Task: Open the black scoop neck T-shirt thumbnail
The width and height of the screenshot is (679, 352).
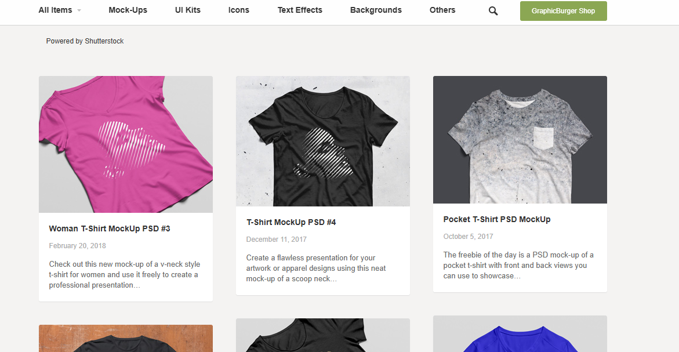Action: [323, 141]
